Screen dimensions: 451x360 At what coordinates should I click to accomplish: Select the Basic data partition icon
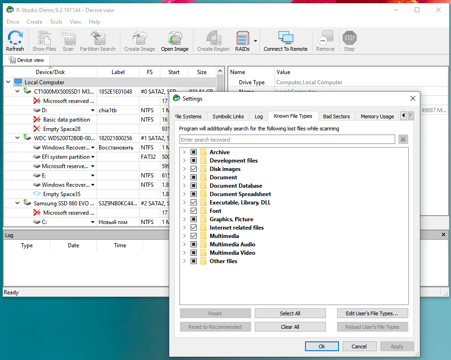point(37,119)
